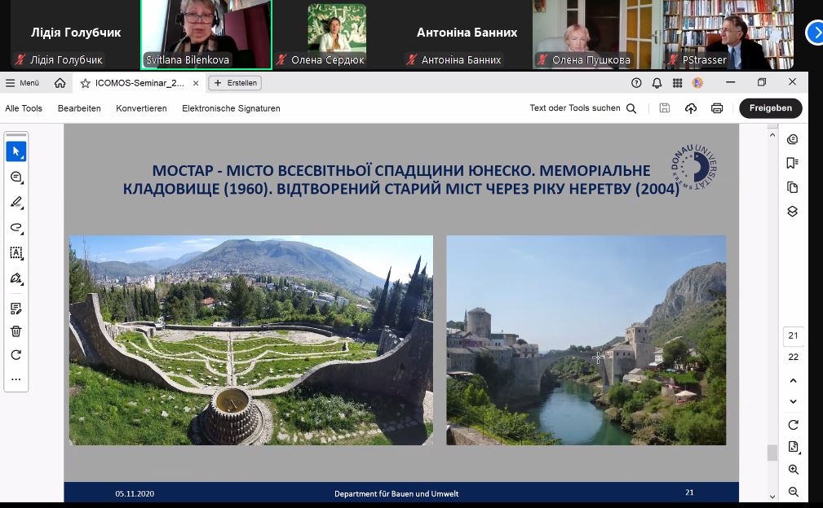The width and height of the screenshot is (823, 508).
Task: Open the Add Comment tool
Action: click(x=15, y=177)
